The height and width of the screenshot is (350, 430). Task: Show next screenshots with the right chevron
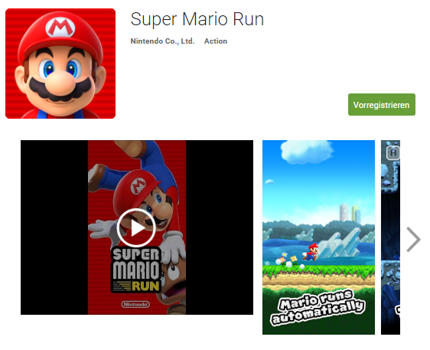click(x=413, y=239)
